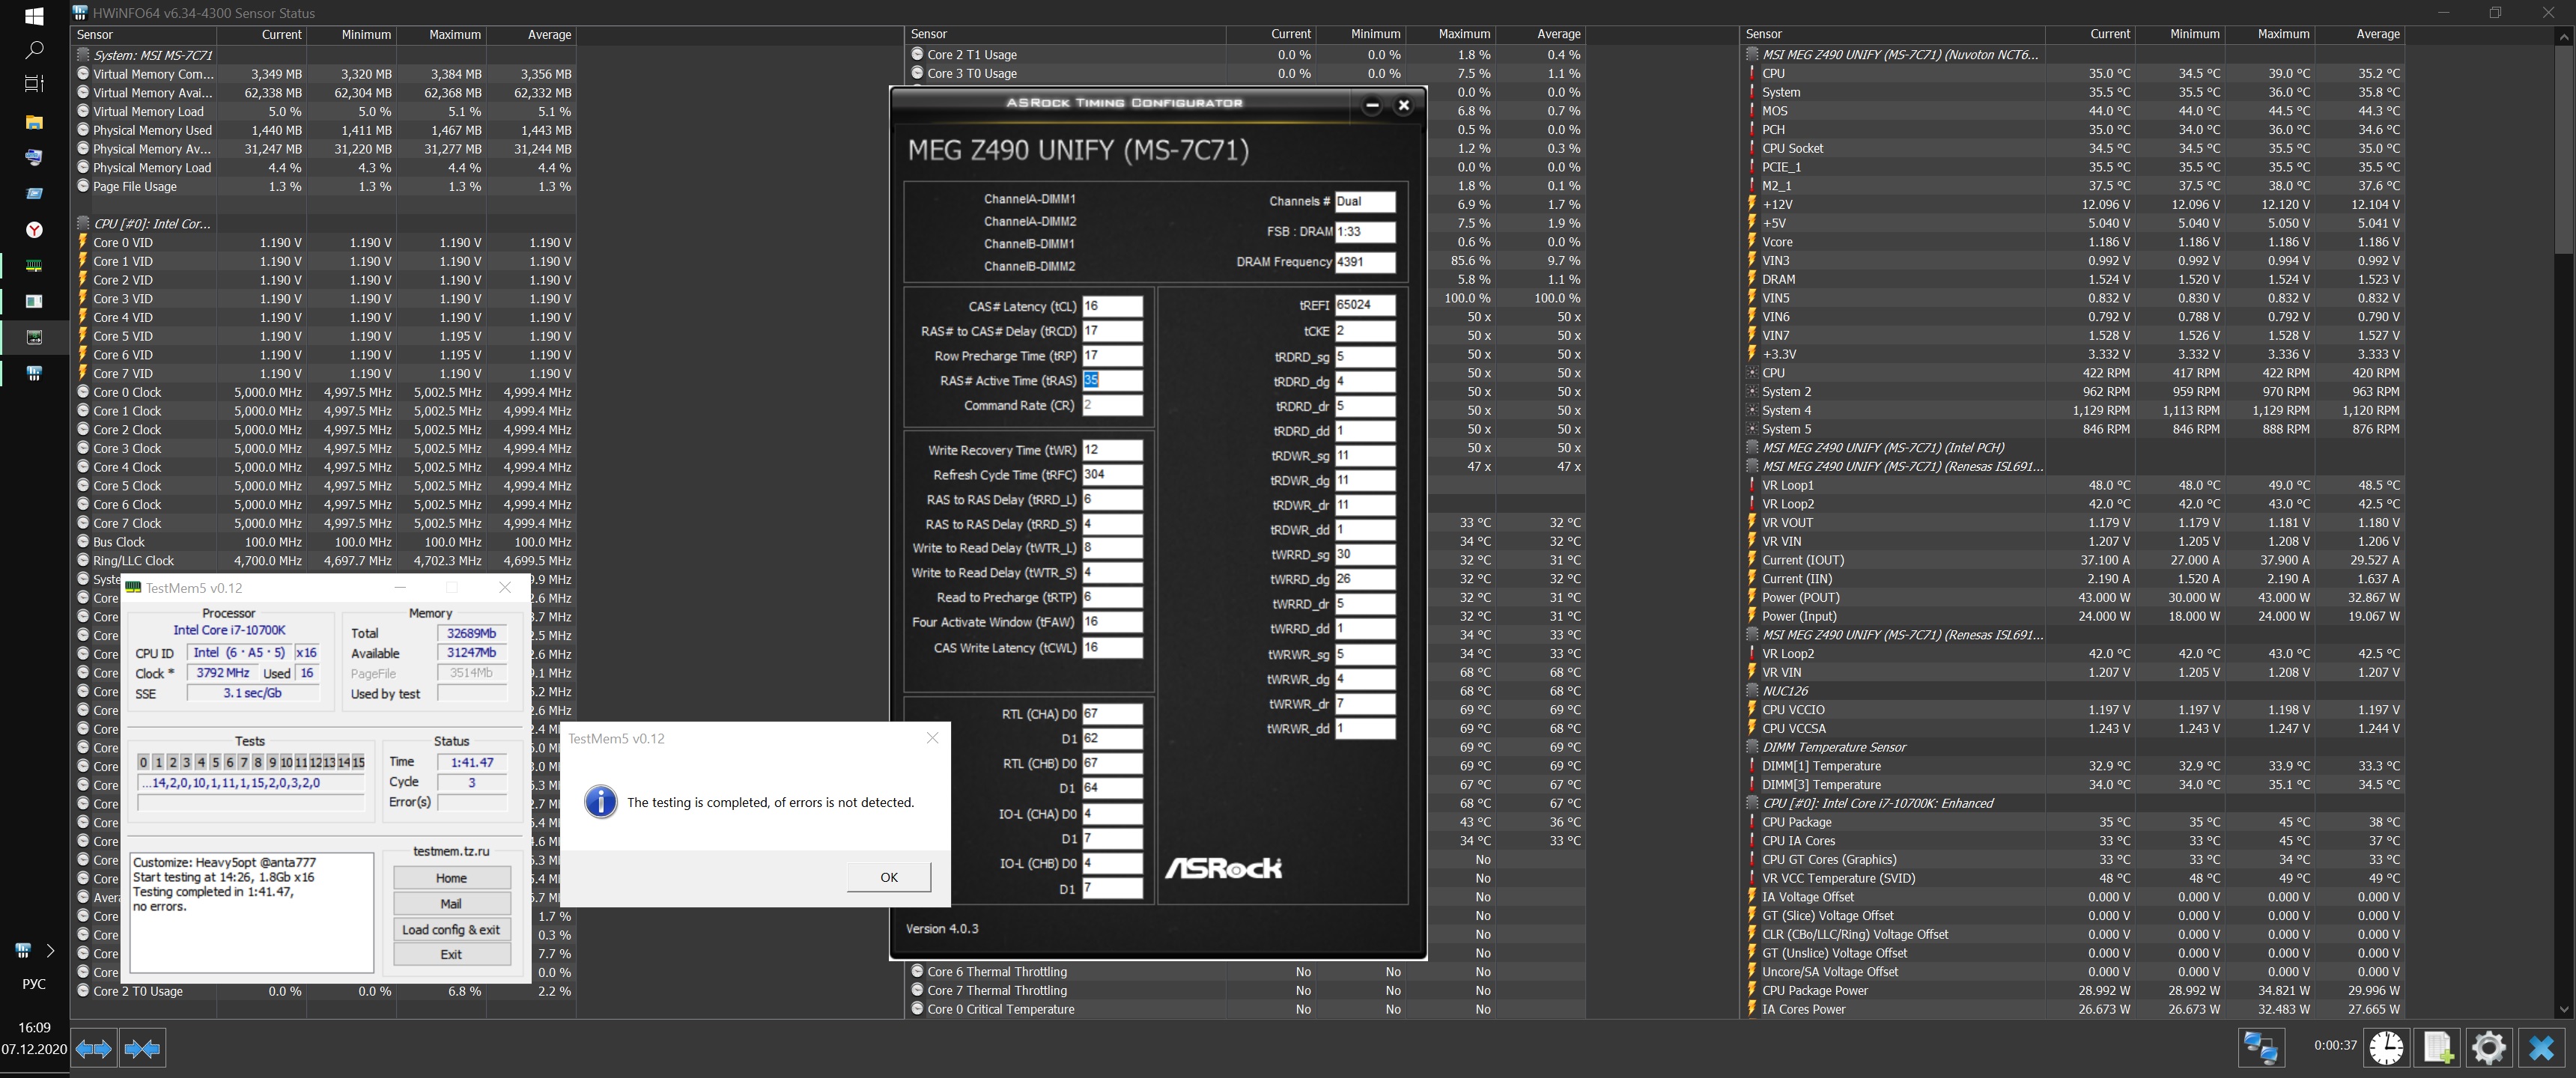Click the Home button in TestMem5

pyautogui.click(x=451, y=878)
